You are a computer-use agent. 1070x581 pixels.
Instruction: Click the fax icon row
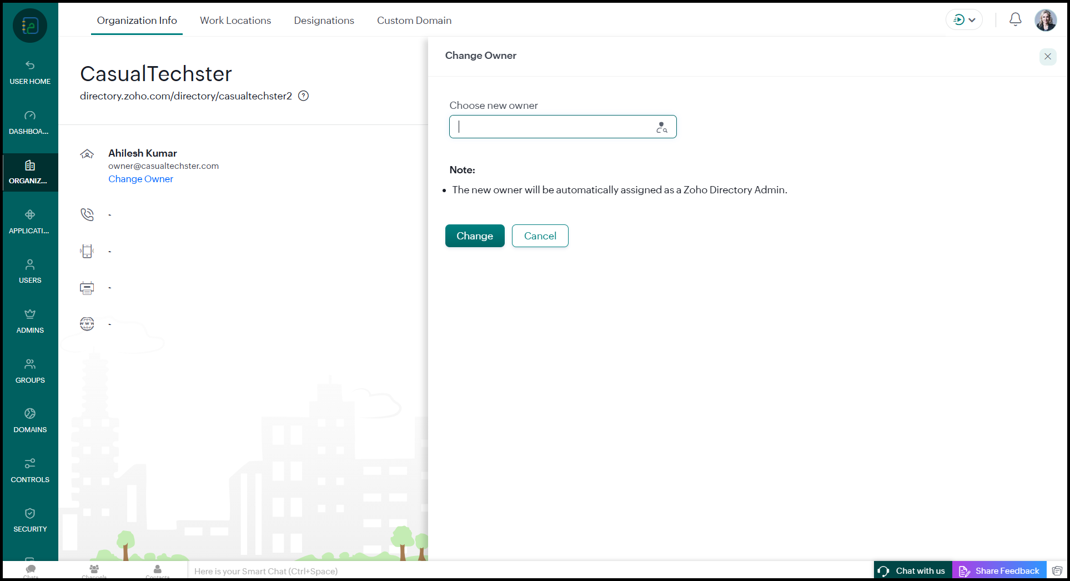tap(87, 288)
